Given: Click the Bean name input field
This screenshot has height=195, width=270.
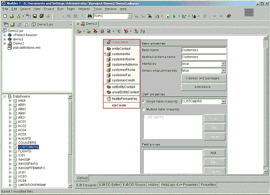Looking at the screenshot, I should (x=204, y=50).
